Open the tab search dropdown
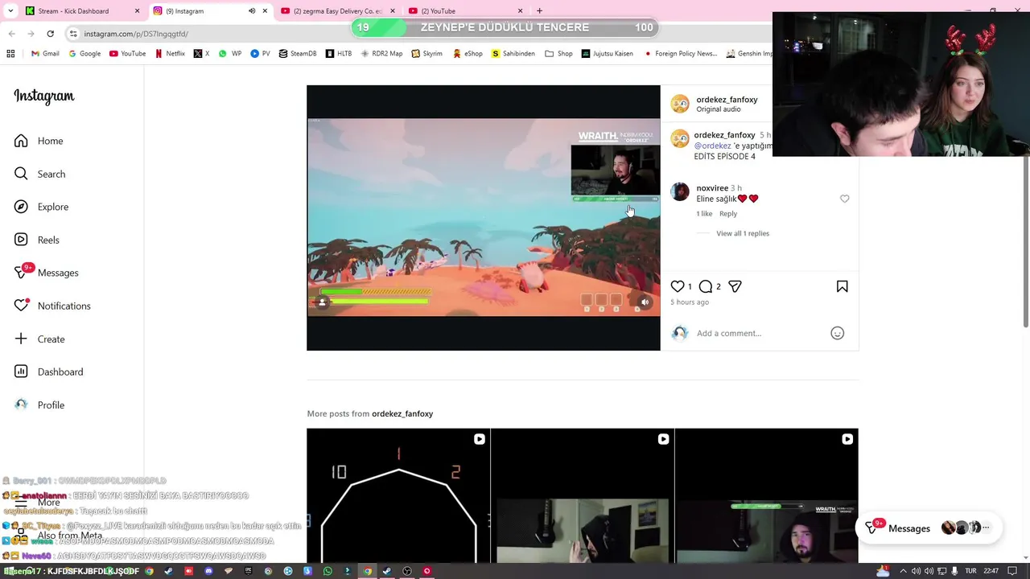Screen dimensions: 1030x579 pyautogui.click(x=10, y=11)
